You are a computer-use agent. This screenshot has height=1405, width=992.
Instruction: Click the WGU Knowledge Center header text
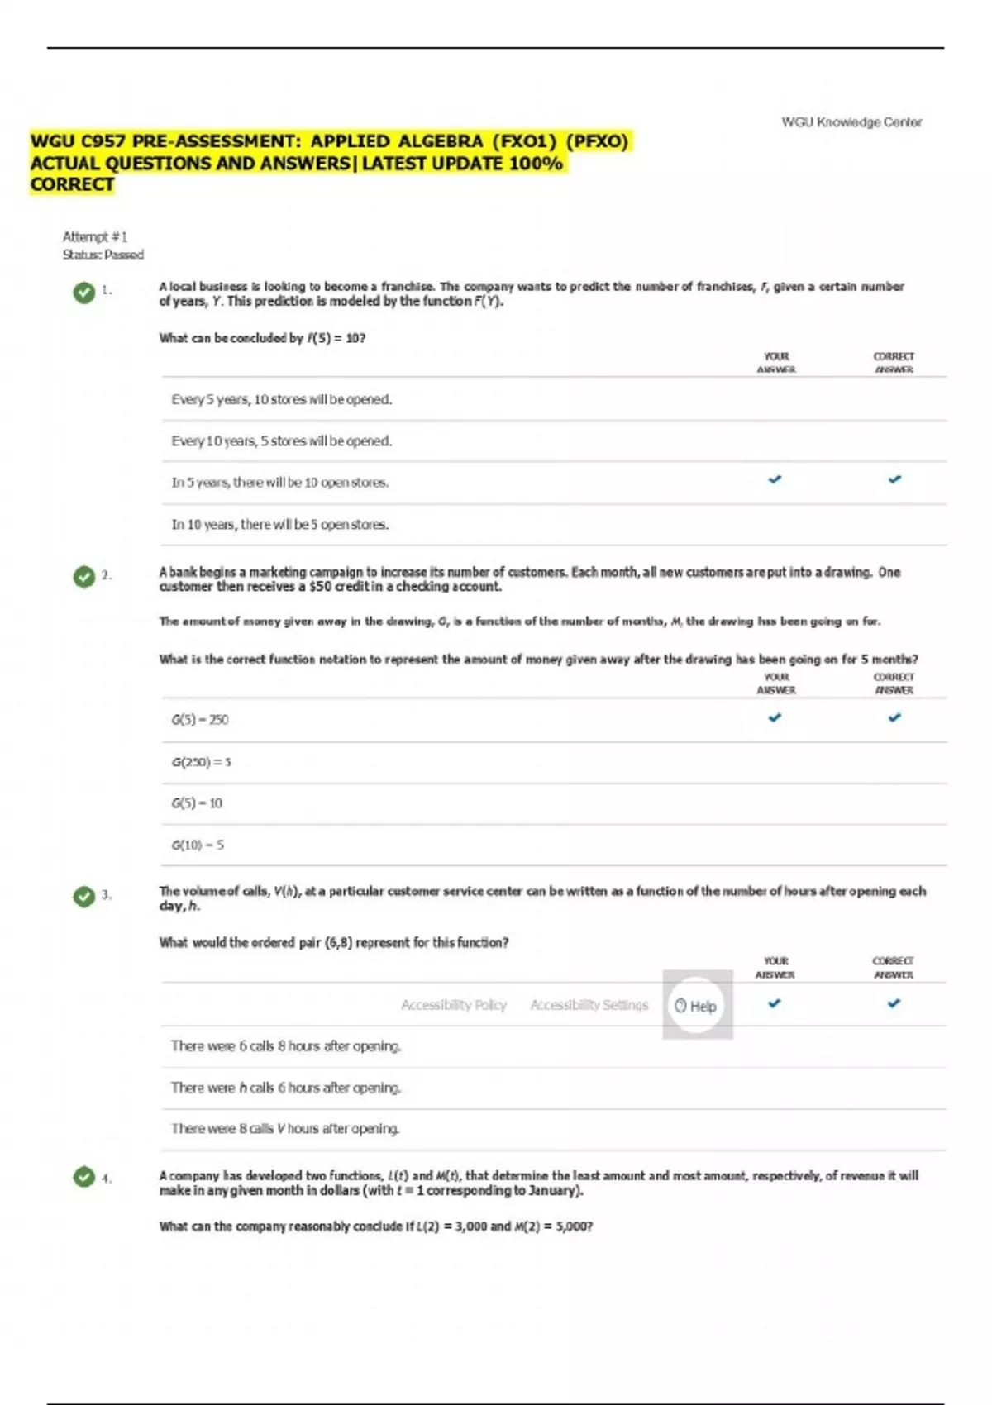[851, 122]
